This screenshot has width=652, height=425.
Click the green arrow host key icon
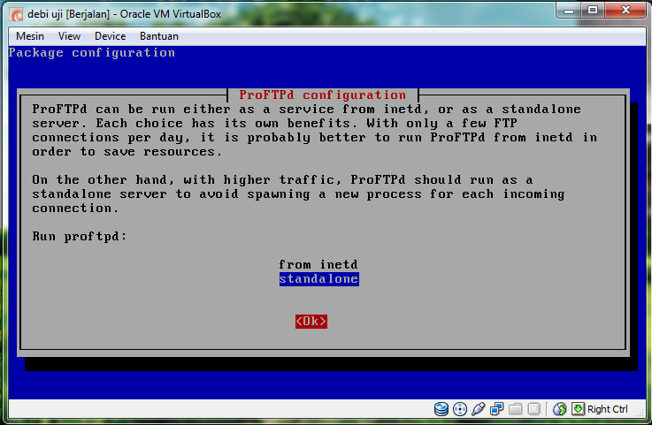pos(578,409)
